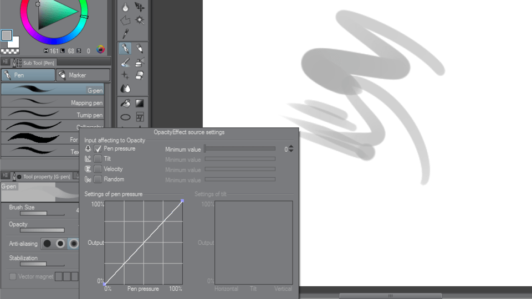Select the Pen tool in the toolbar
Image resolution: width=532 pixels, height=299 pixels.
pyautogui.click(x=126, y=49)
